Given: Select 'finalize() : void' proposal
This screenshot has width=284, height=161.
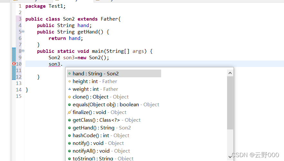Looking at the screenshot, I should pyautogui.click(x=99, y=112).
